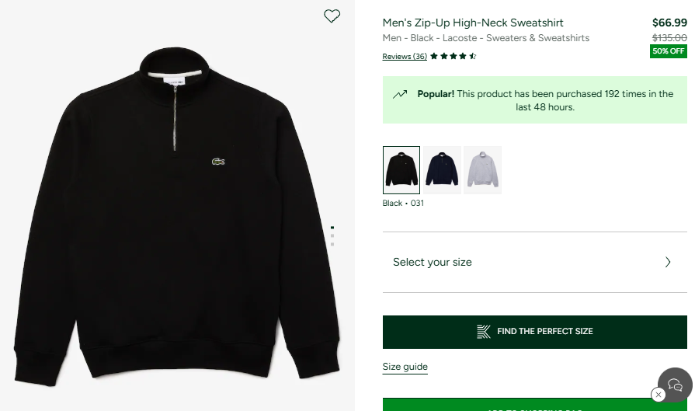695x411 pixels.
Task: Switch to the navy blue sweatshirt color
Action: pos(442,169)
